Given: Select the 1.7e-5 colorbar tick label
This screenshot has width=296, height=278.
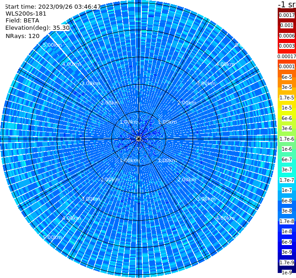Looking at the screenshot, I should click(x=287, y=98).
